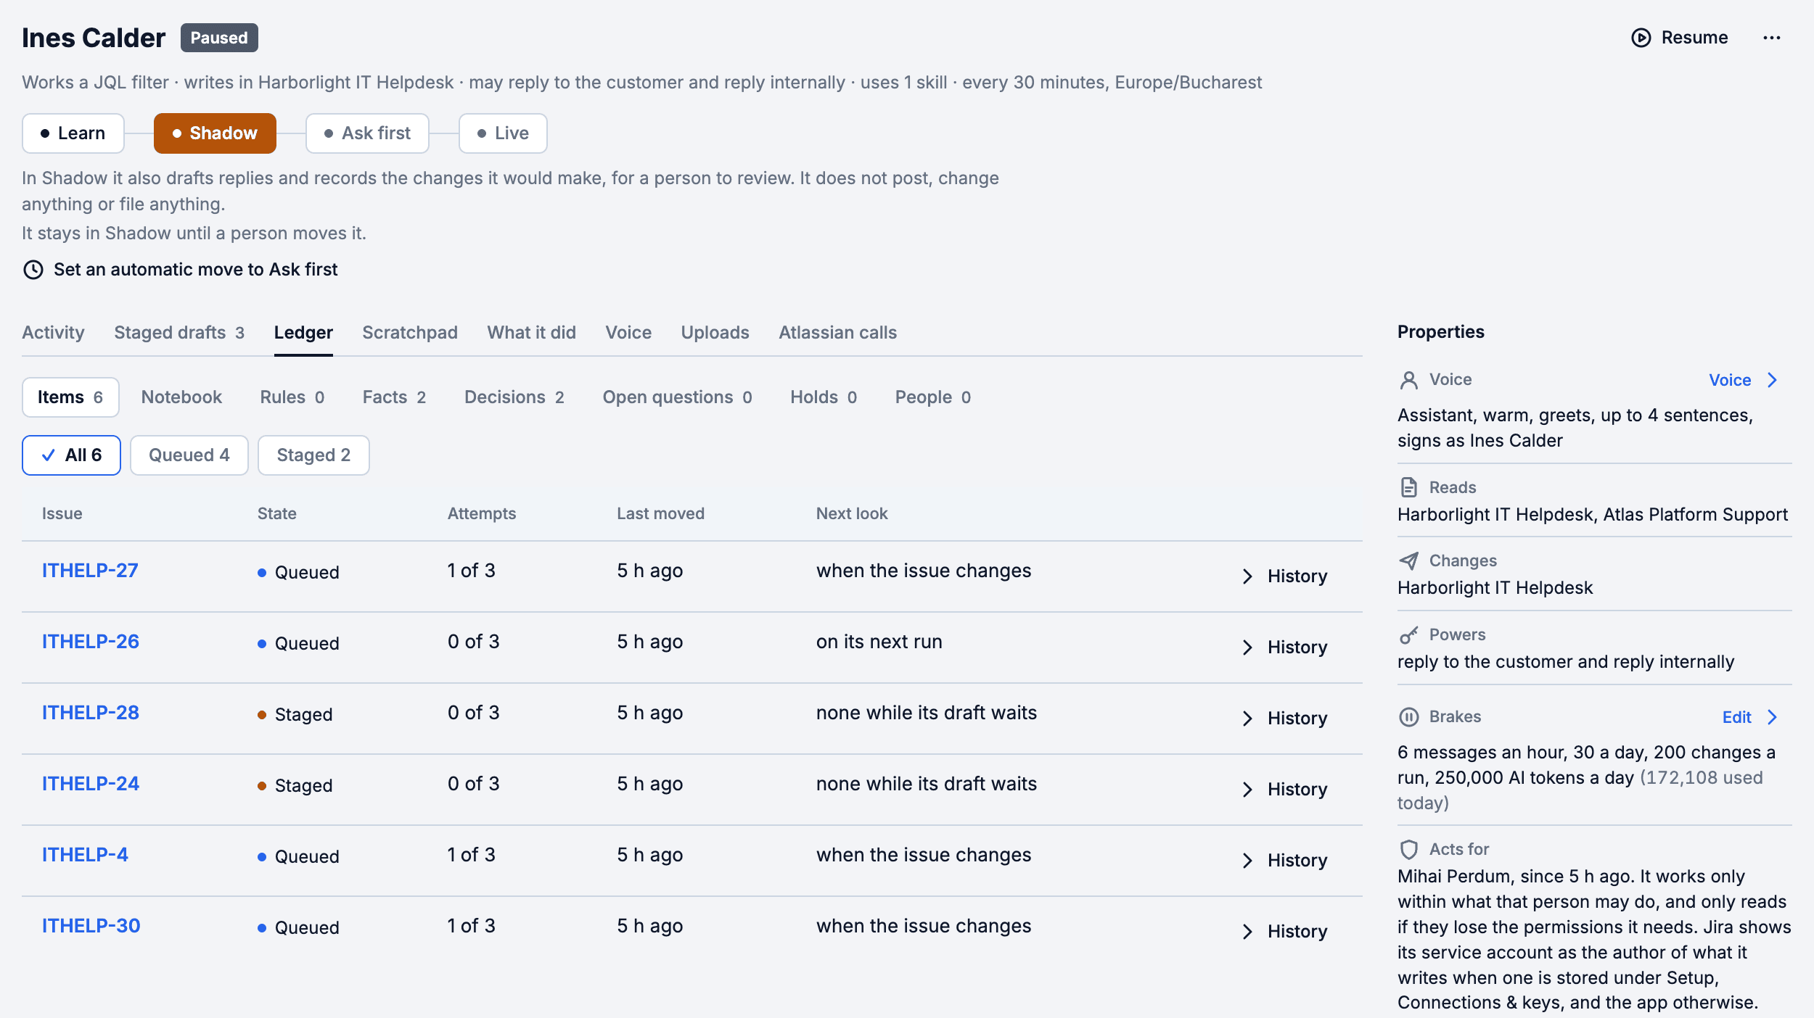Click the Paused status badge

point(219,38)
